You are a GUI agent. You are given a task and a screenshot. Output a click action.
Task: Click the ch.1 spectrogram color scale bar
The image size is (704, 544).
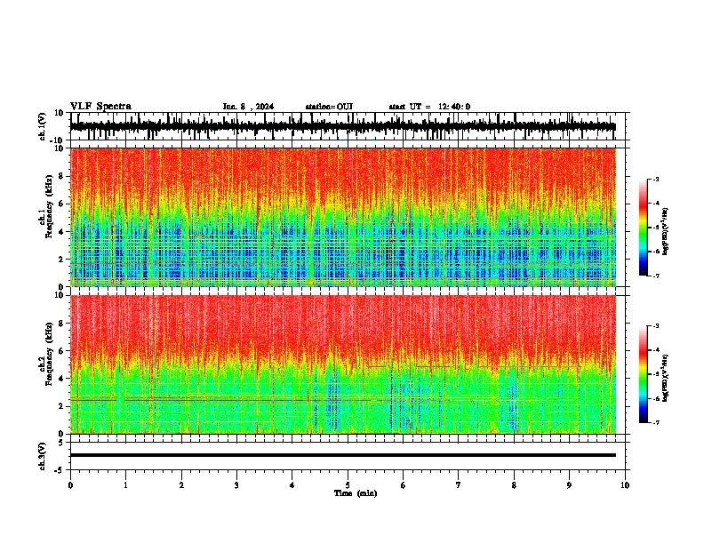click(x=644, y=228)
